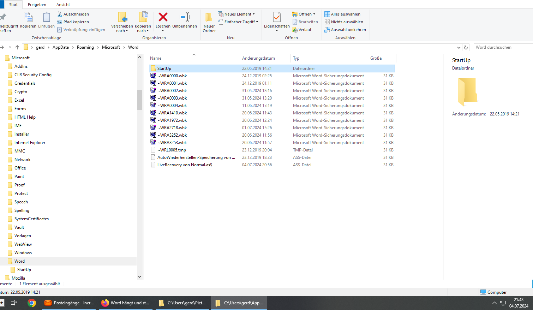533x310 pixels.
Task: Open Einfacher Zugriff dropdown
Action: point(238,22)
